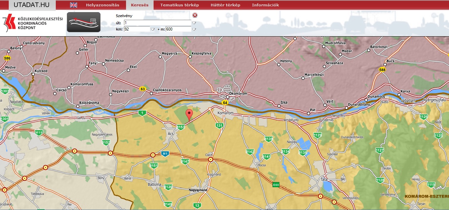This screenshot has width=449, height=210.
Task: Click the yellow route 64 shield
Action: point(225,102)
